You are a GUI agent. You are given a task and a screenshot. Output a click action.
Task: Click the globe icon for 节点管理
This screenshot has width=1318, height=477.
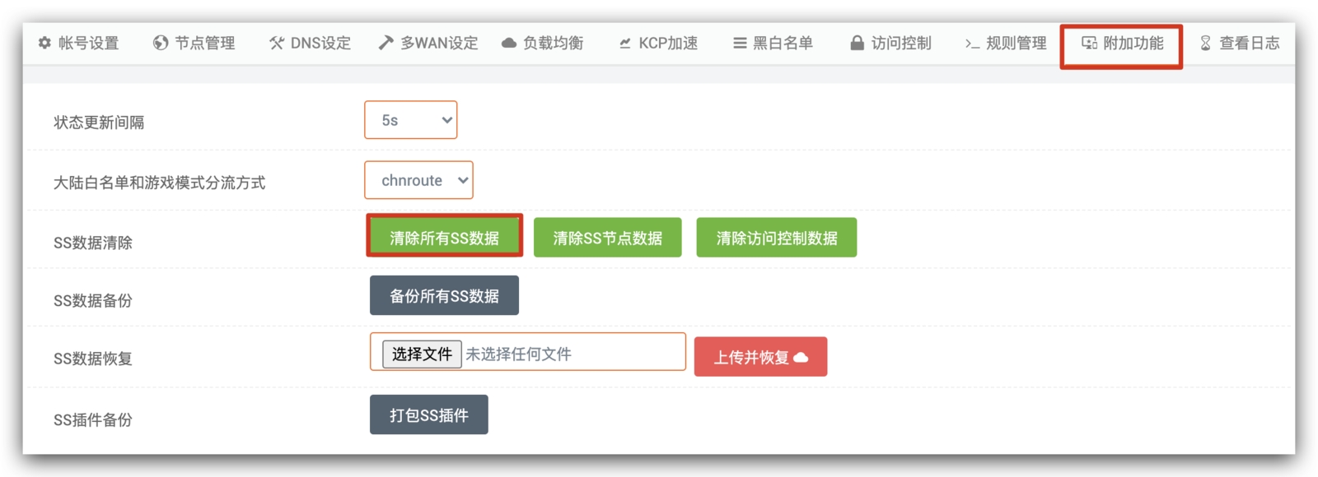point(161,43)
